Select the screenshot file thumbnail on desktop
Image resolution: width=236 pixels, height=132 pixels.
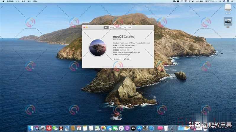coord(228,21)
